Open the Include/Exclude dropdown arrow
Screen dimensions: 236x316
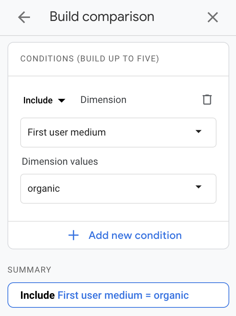coord(62,100)
